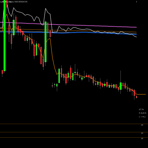Click the NSE HINDCON chart title
The height and width of the screenshot is (148, 148).
21,2
